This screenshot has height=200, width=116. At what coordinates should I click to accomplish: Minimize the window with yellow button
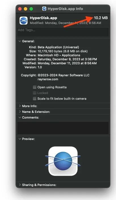pyautogui.click(x=26, y=9)
